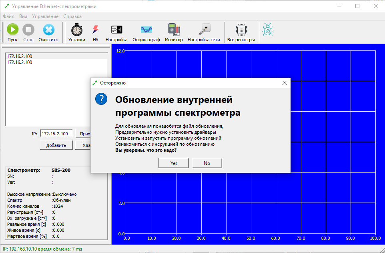Screen dimensions: 385x253
Task: Show Все регистры chip registers
Action: 241,30
